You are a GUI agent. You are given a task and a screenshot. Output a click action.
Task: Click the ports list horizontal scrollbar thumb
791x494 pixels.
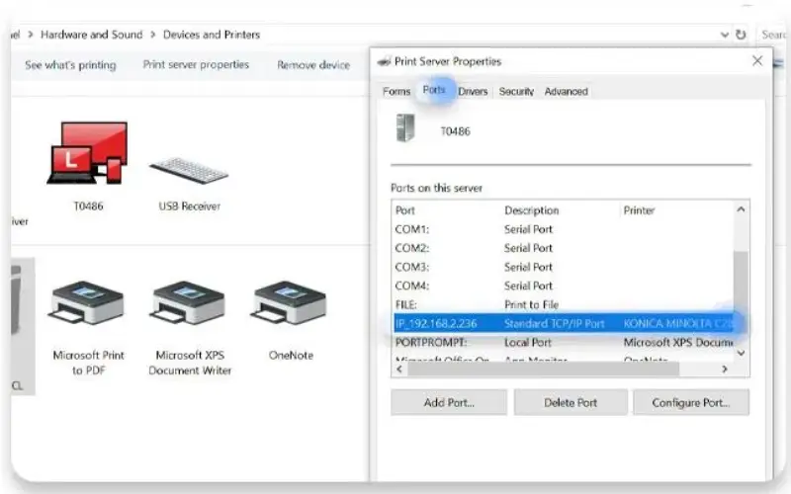(543, 369)
